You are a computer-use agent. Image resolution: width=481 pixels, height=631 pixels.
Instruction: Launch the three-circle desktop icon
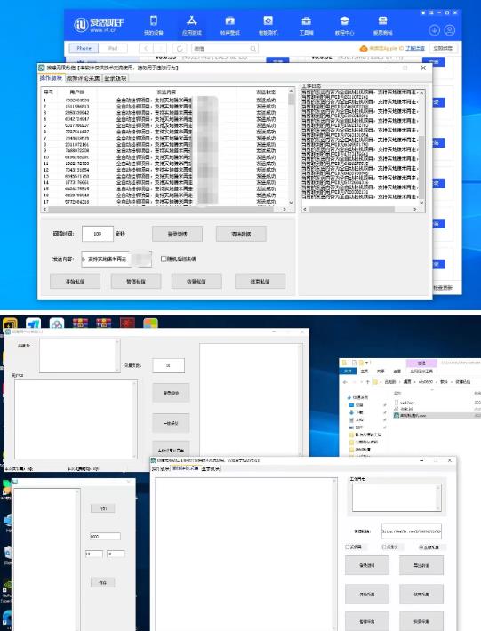pyautogui.click(x=57, y=323)
